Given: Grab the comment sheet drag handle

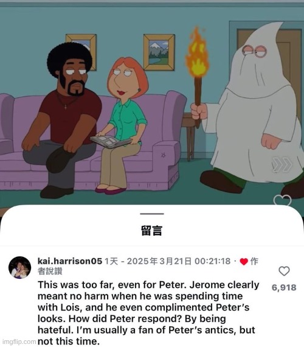Looking at the screenshot, I should pos(152,214).
